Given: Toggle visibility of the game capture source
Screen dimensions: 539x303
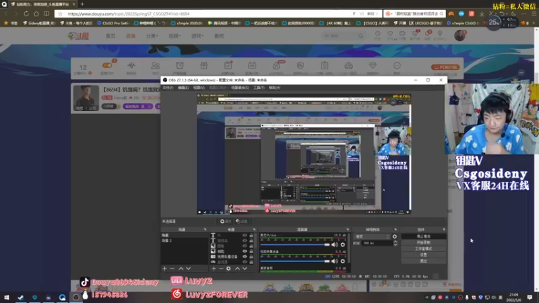Looking at the screenshot, I should (x=245, y=262).
